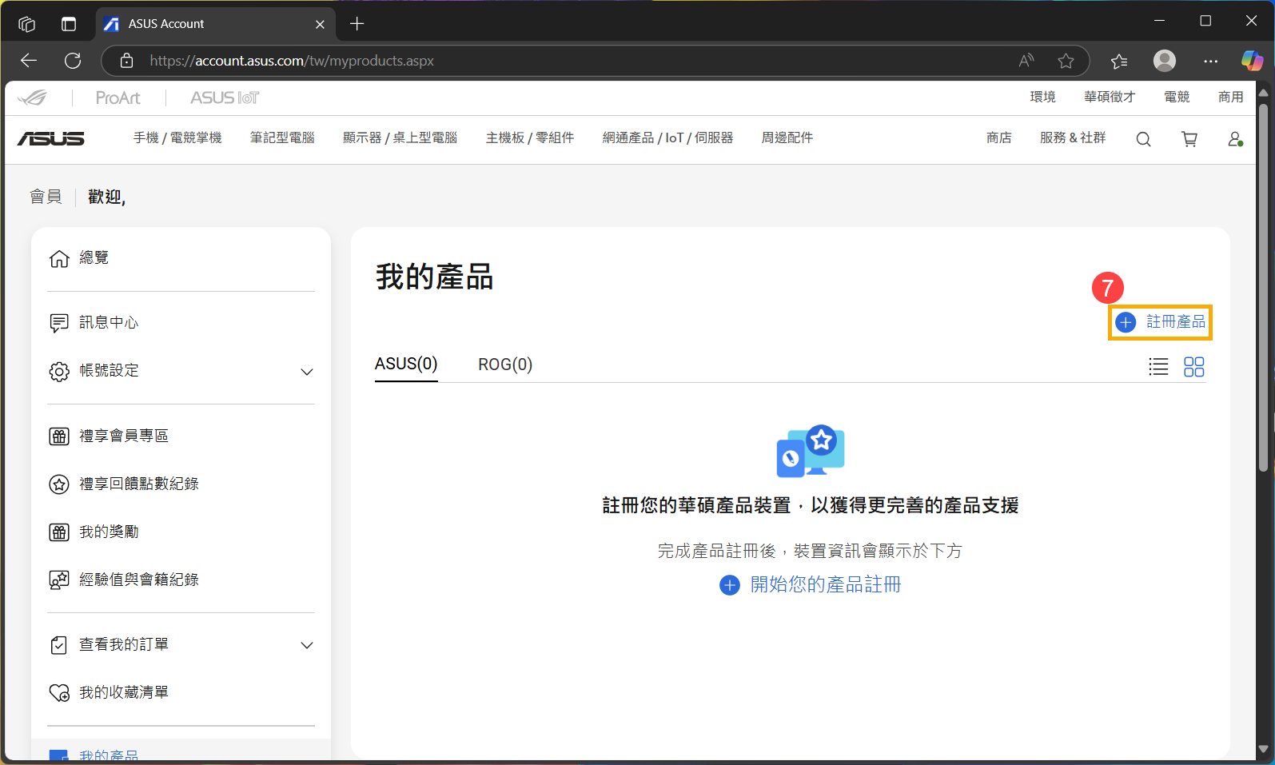Click the ASUS logo

click(51, 138)
